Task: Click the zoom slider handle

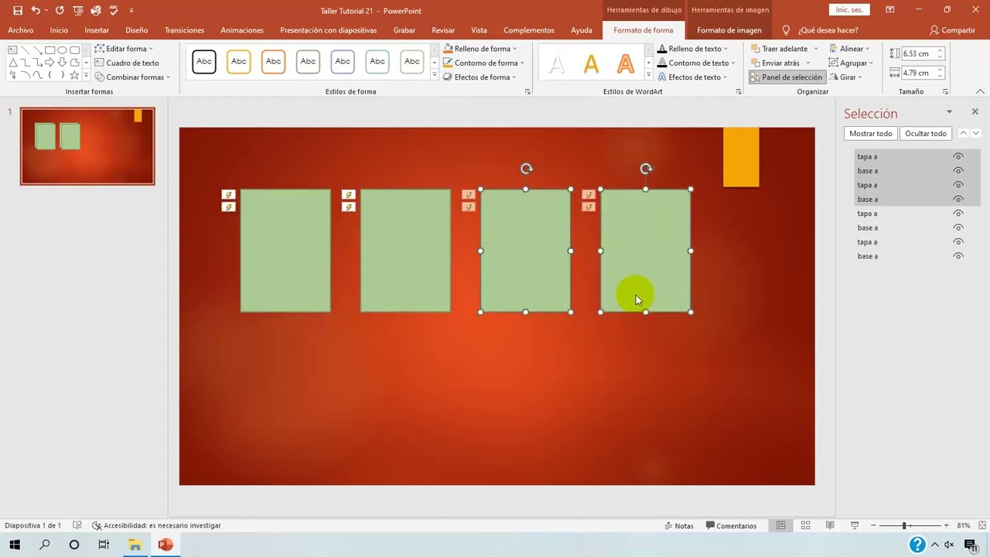Action: click(904, 525)
